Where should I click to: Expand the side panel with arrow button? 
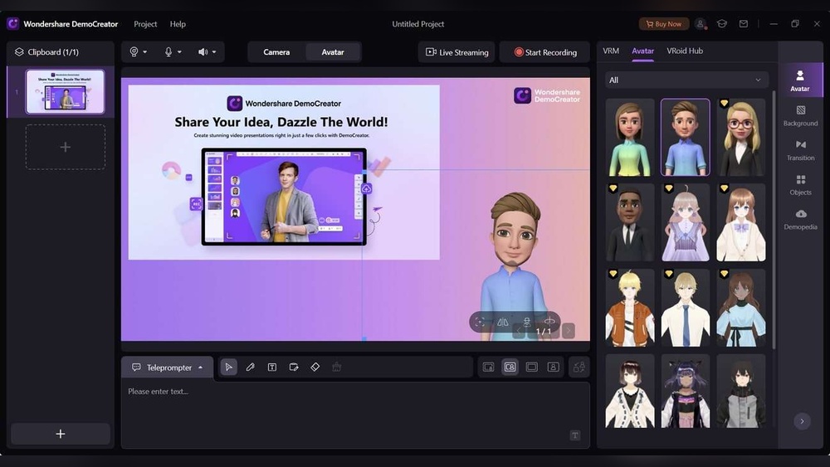point(802,421)
